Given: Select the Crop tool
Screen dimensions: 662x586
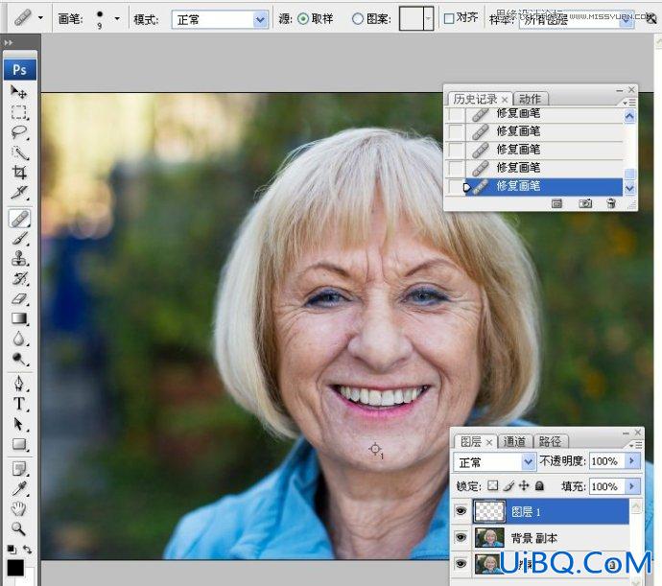Looking at the screenshot, I should tap(18, 173).
